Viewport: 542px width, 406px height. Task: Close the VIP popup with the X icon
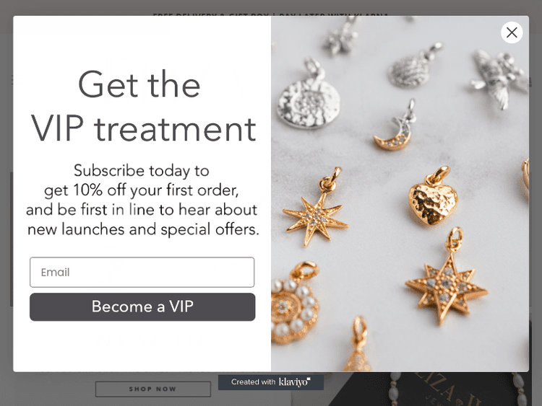coord(512,32)
